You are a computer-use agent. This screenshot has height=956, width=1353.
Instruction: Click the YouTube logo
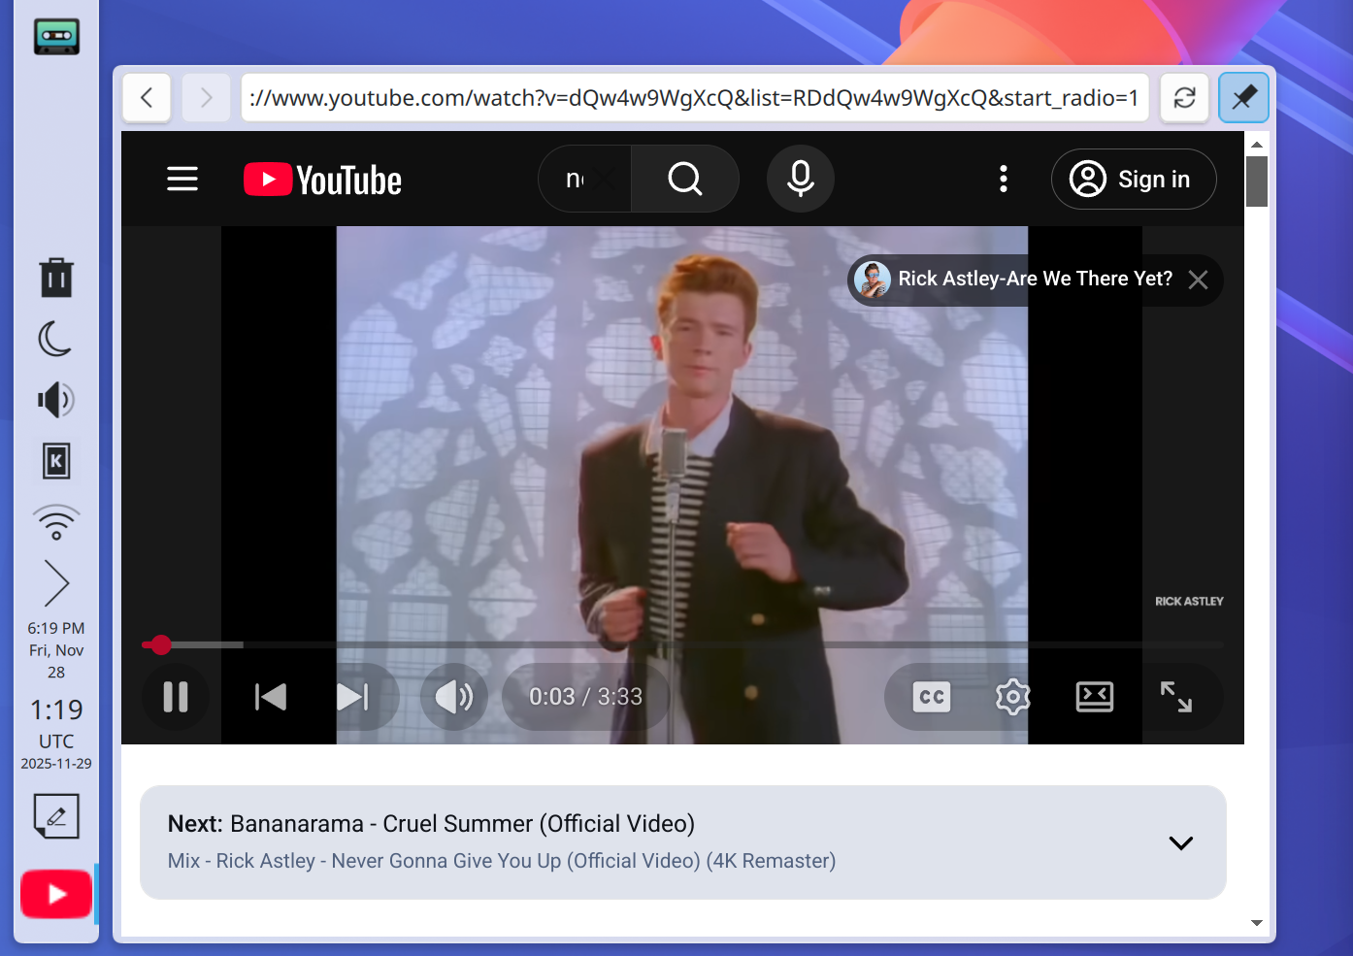point(322,179)
